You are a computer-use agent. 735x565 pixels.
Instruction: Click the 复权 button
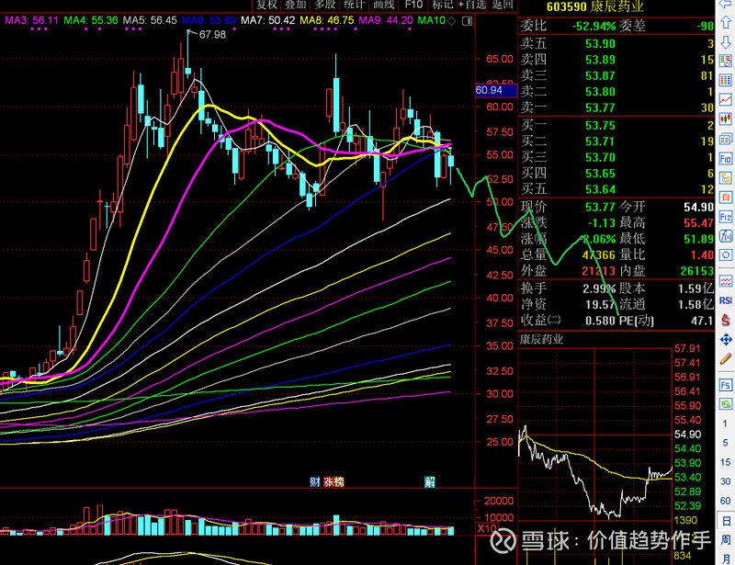(x=267, y=5)
